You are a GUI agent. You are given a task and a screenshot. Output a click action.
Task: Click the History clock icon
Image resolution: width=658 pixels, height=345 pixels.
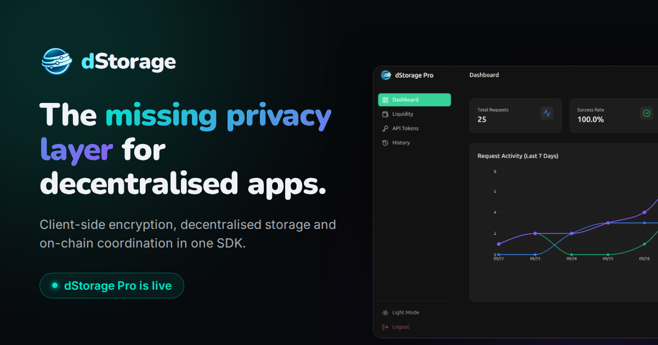coord(385,142)
